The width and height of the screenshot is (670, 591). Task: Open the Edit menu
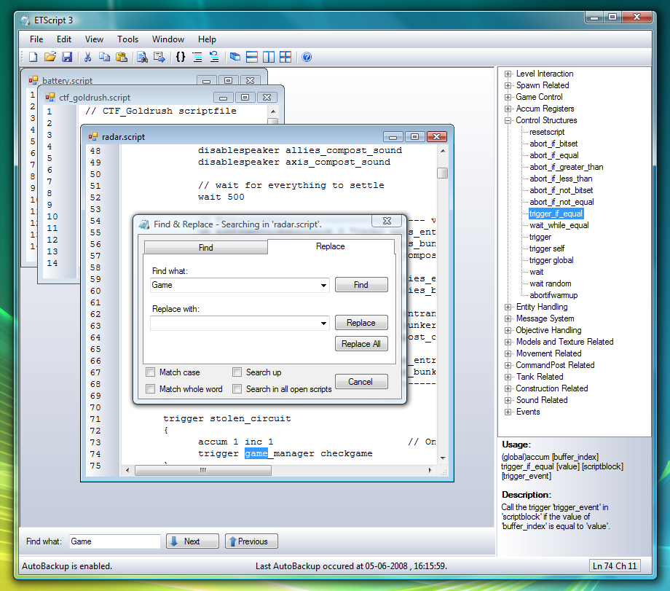click(63, 39)
